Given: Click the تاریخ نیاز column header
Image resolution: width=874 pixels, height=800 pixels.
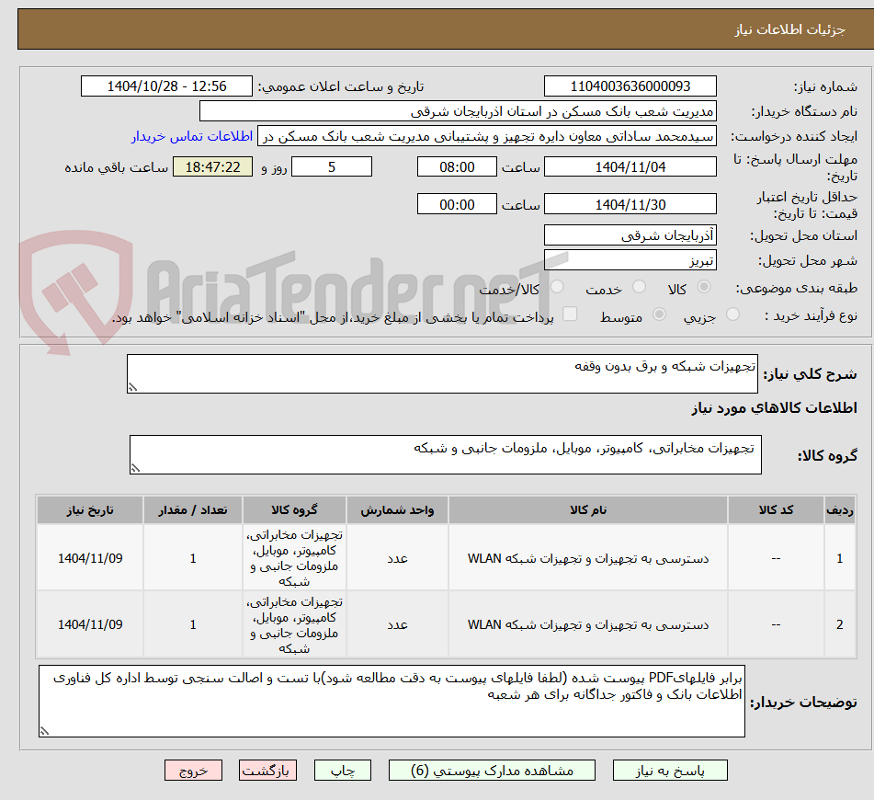Looking at the screenshot, I should point(90,510).
